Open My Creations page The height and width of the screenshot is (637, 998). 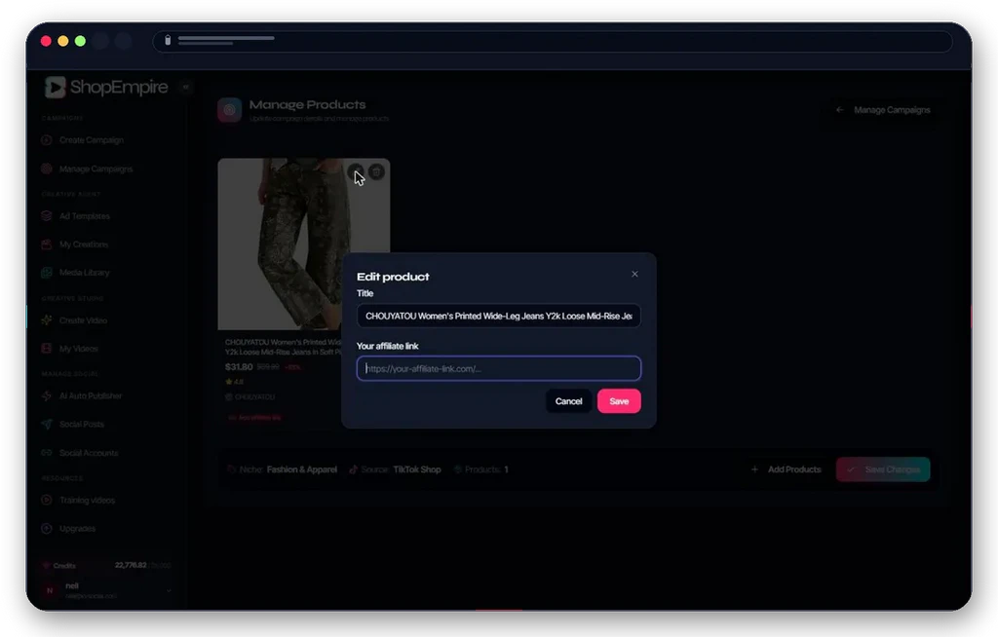click(84, 244)
